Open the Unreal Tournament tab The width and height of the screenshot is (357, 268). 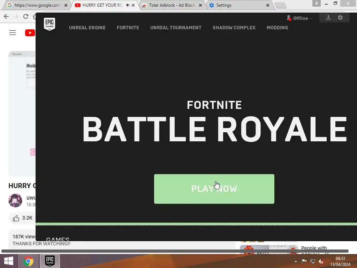[176, 28]
